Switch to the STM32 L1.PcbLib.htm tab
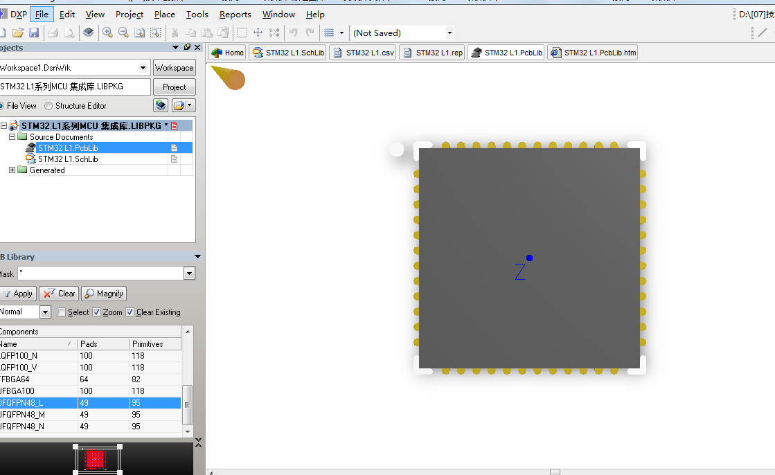 (x=593, y=53)
